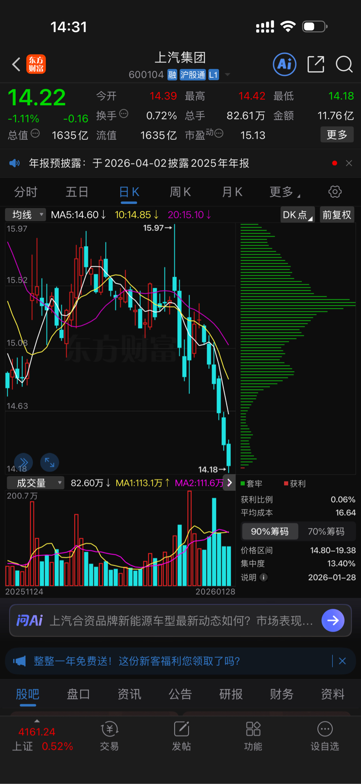
Task: Expand stock title dropdown arrow
Action: tap(228, 75)
